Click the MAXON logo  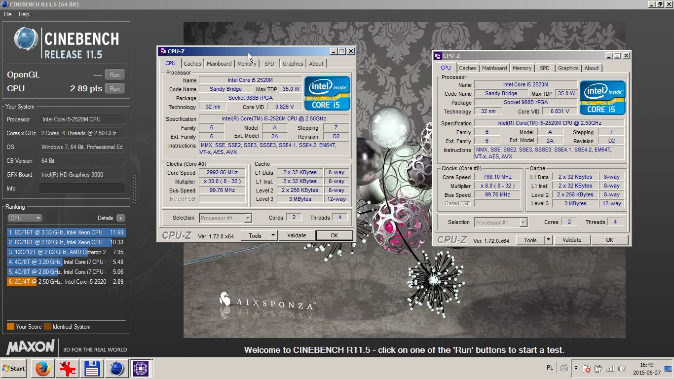(x=31, y=346)
